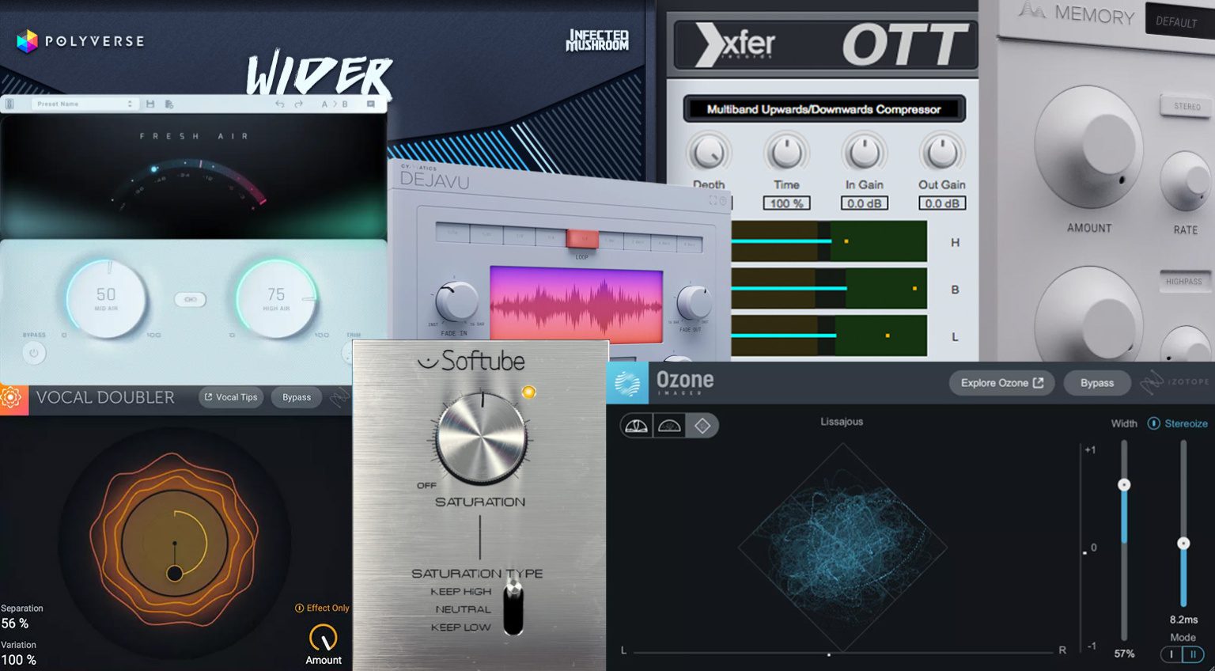
Task: Click the Explore Ozone link
Action: click(x=1001, y=382)
